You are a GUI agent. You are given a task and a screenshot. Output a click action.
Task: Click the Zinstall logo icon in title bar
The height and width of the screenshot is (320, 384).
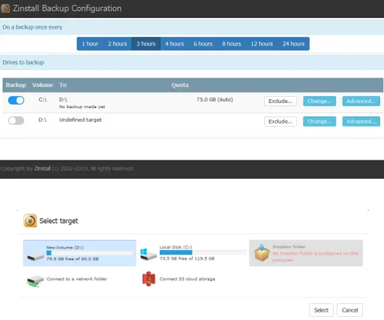point(5,8)
